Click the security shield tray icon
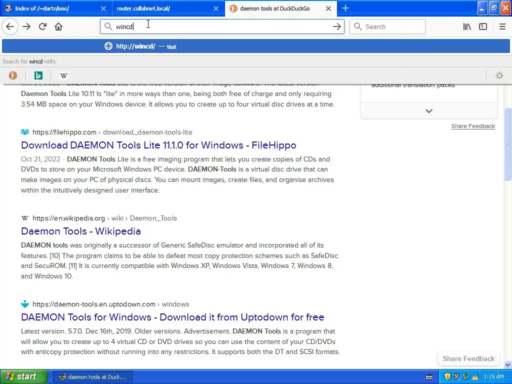The image size is (512, 384). (447, 376)
